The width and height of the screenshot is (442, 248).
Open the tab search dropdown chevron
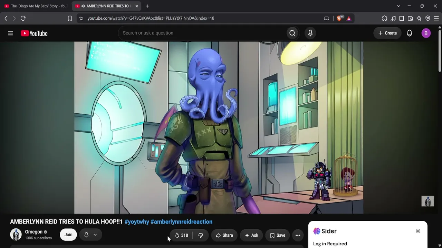coord(398,6)
